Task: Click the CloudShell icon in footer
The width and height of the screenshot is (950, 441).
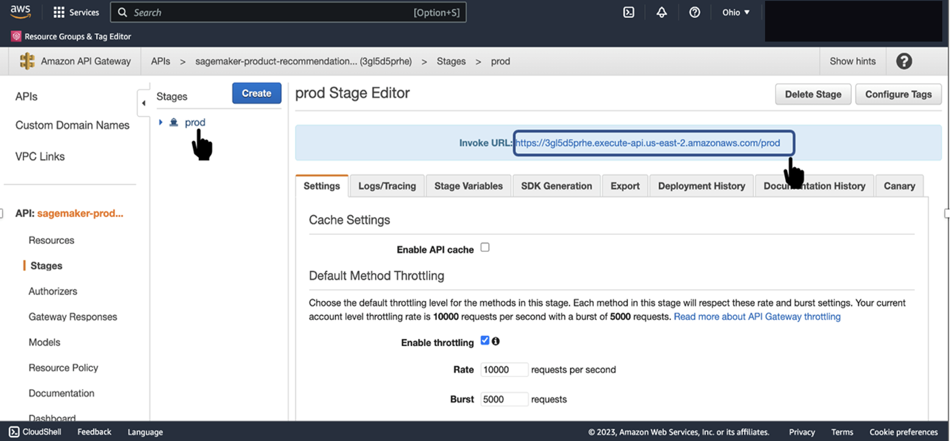Action: click(14, 432)
